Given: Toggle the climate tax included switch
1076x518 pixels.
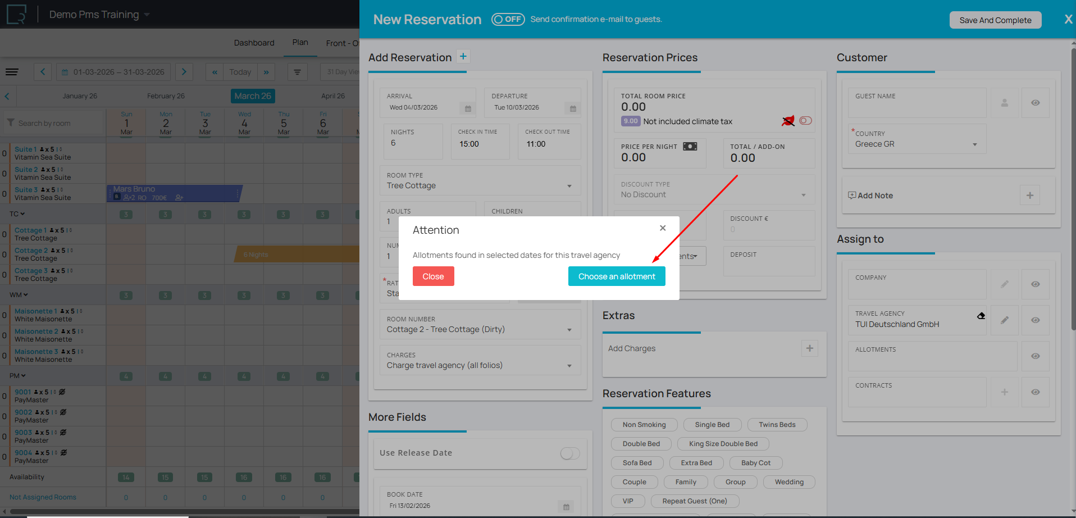Looking at the screenshot, I should [x=805, y=121].
